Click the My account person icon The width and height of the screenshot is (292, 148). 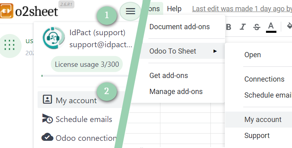pos(47,99)
